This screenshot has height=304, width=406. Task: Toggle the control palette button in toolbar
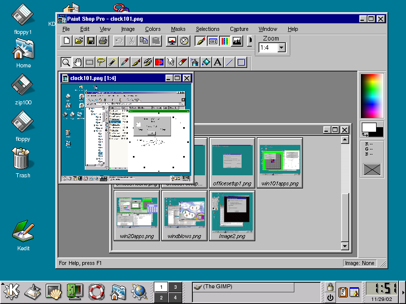[x=213, y=41]
